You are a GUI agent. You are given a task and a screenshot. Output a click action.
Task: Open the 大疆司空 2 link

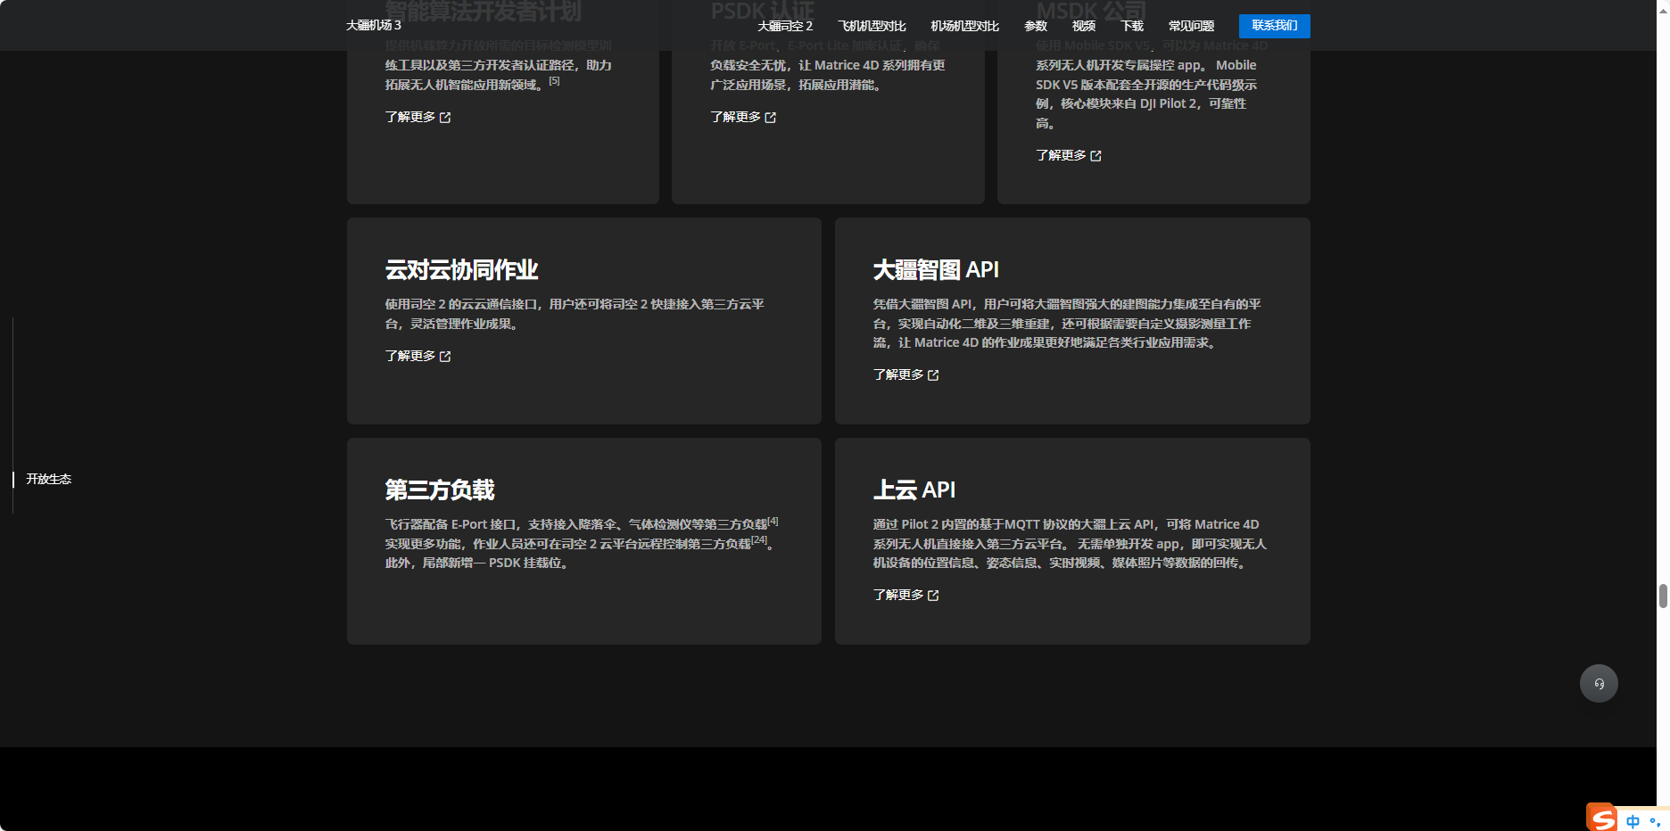pos(784,26)
